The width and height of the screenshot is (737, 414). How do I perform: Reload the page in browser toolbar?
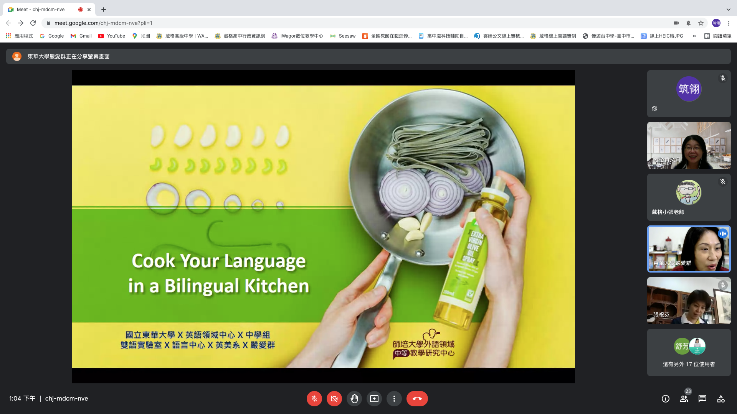(x=33, y=23)
